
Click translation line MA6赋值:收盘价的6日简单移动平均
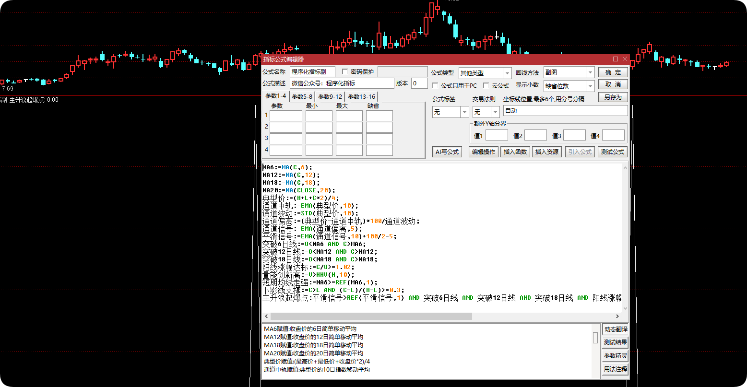[x=310, y=329]
